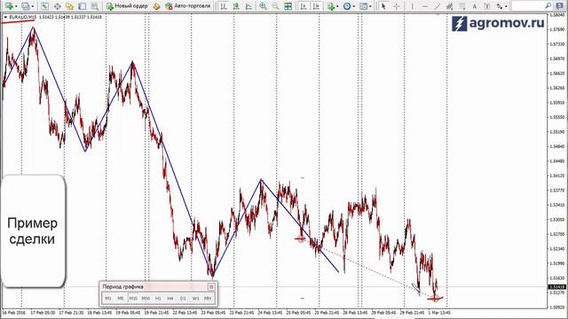Select the Equidistant Channel tool
The width and height of the screenshot is (568, 319).
[450, 6]
